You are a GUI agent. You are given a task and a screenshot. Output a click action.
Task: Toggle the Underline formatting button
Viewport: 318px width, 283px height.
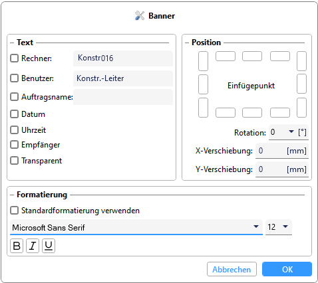click(49, 246)
